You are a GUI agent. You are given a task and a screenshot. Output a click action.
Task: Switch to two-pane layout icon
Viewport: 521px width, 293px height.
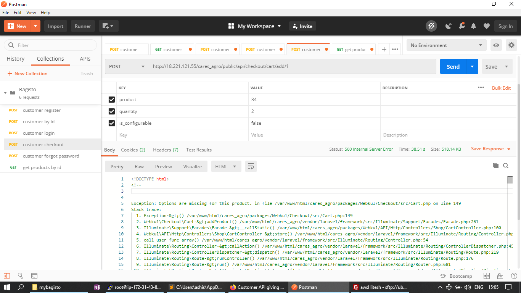pyautogui.click(x=486, y=276)
